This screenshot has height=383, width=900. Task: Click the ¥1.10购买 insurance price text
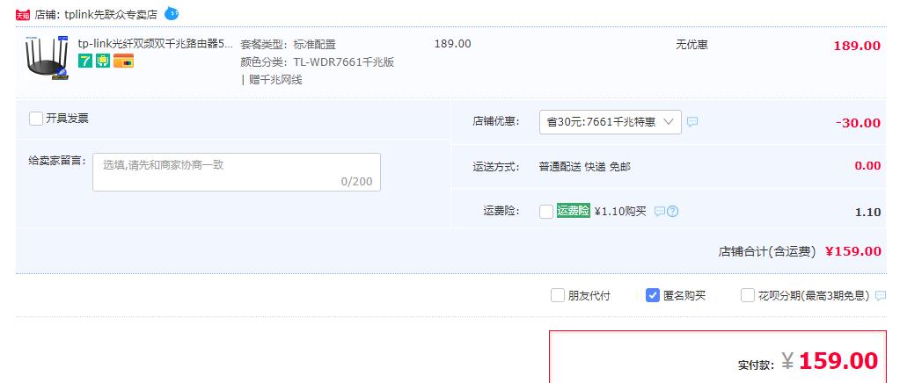(x=620, y=212)
